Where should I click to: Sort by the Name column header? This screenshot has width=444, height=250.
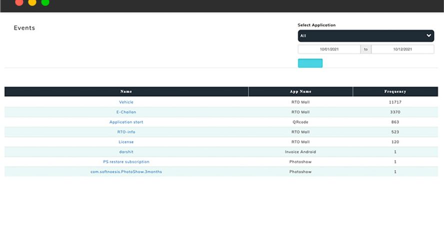pyautogui.click(x=126, y=91)
